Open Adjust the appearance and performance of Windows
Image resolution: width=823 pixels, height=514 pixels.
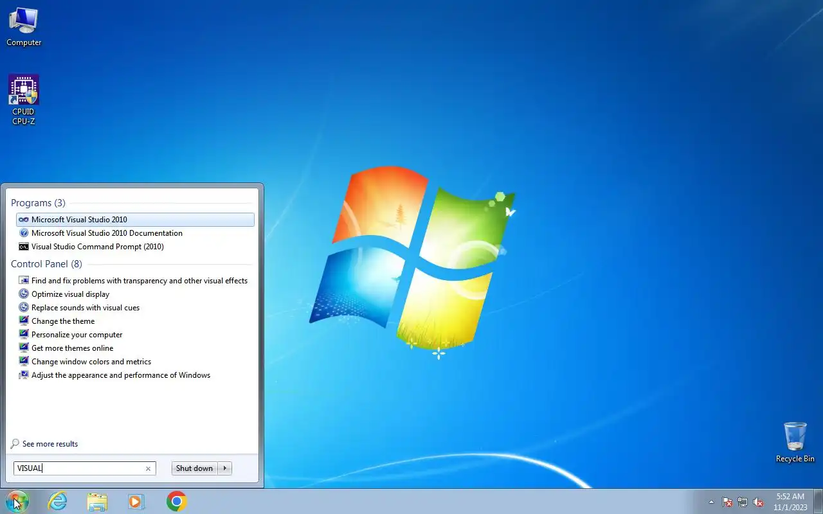pos(135,375)
